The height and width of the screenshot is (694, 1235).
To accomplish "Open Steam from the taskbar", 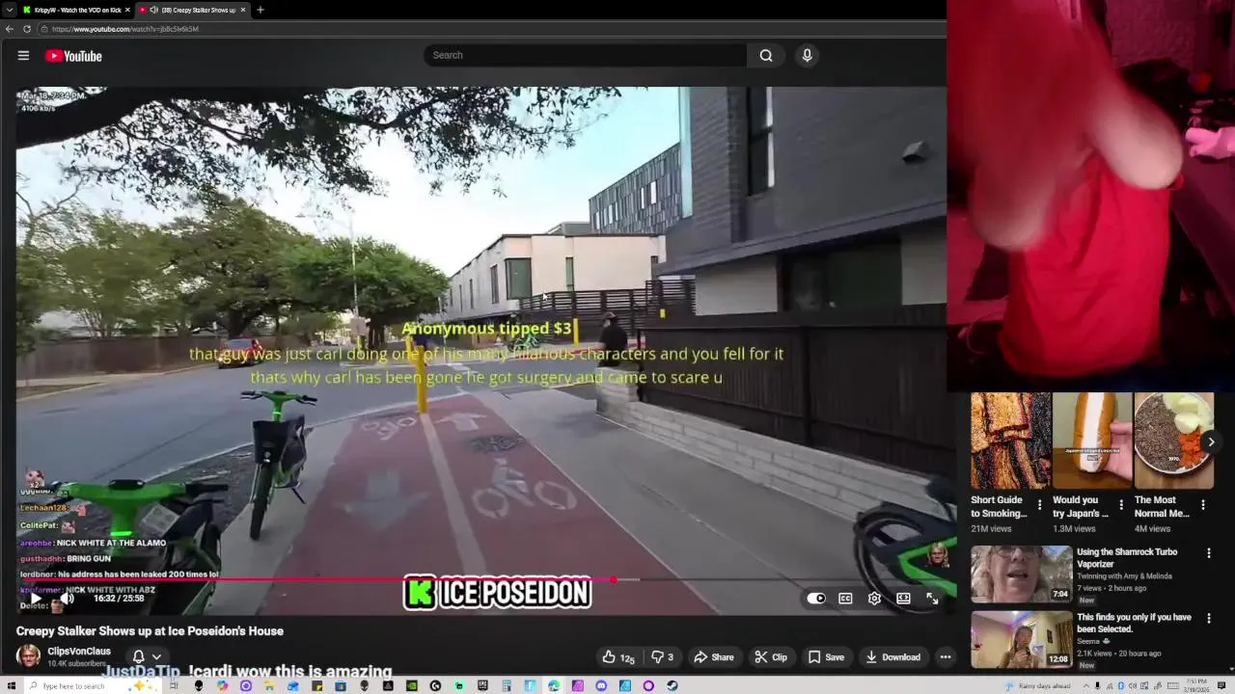I will (x=672, y=685).
